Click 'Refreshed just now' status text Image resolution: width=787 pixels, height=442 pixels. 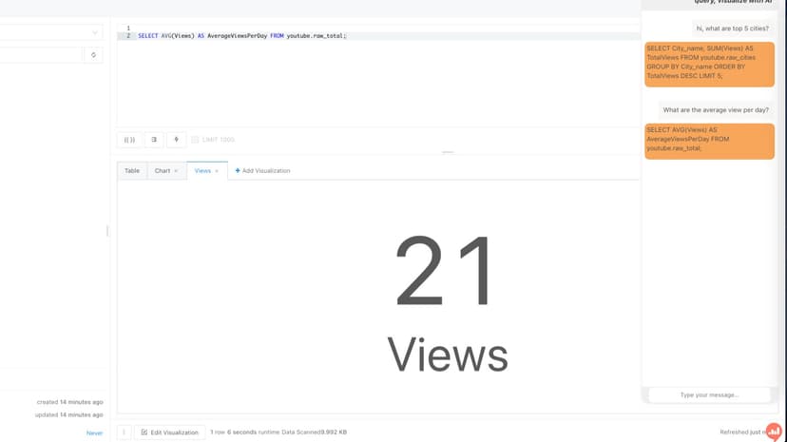(741, 432)
